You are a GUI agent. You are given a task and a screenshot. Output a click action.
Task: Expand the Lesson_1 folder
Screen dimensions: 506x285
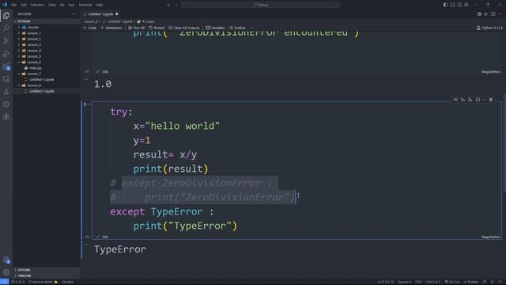pos(33,33)
